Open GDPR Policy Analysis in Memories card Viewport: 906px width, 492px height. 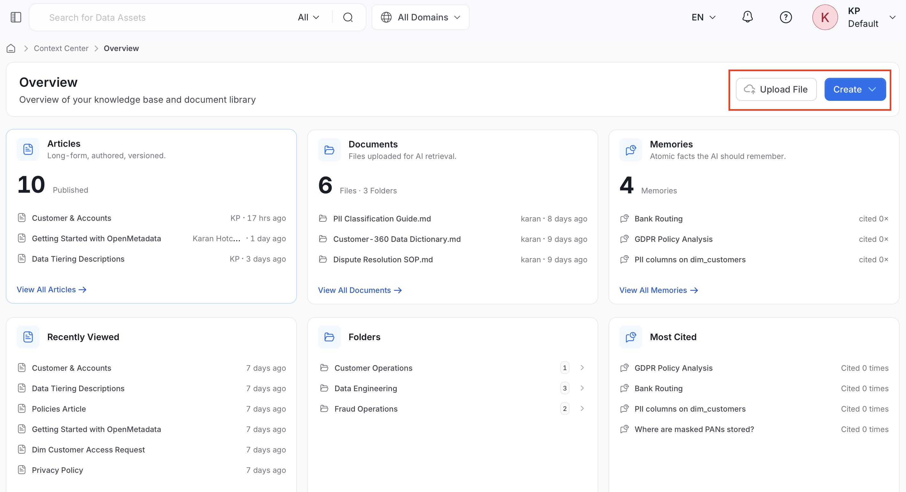click(674, 239)
